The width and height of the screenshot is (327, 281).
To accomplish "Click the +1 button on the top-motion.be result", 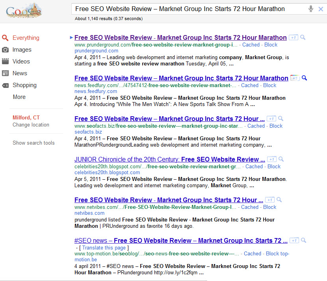I will [x=294, y=240].
